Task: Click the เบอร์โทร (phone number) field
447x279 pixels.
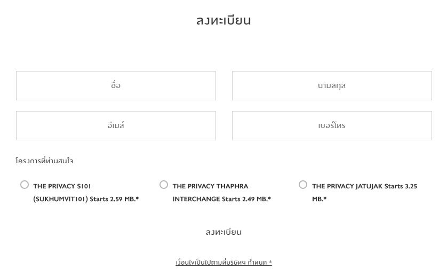Action: pos(332,125)
